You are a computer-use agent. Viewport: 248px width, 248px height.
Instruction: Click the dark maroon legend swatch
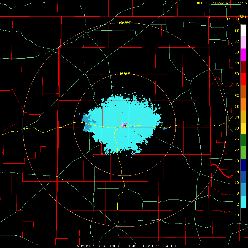click(243, 67)
